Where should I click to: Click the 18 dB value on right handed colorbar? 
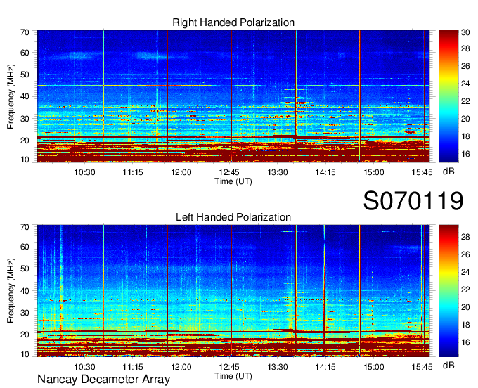[x=465, y=136]
